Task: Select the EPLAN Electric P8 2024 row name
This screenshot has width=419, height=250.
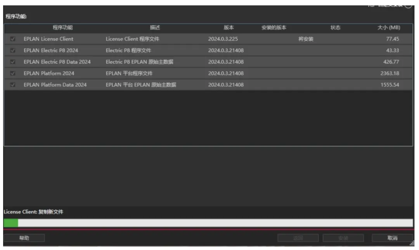Action: pos(51,50)
